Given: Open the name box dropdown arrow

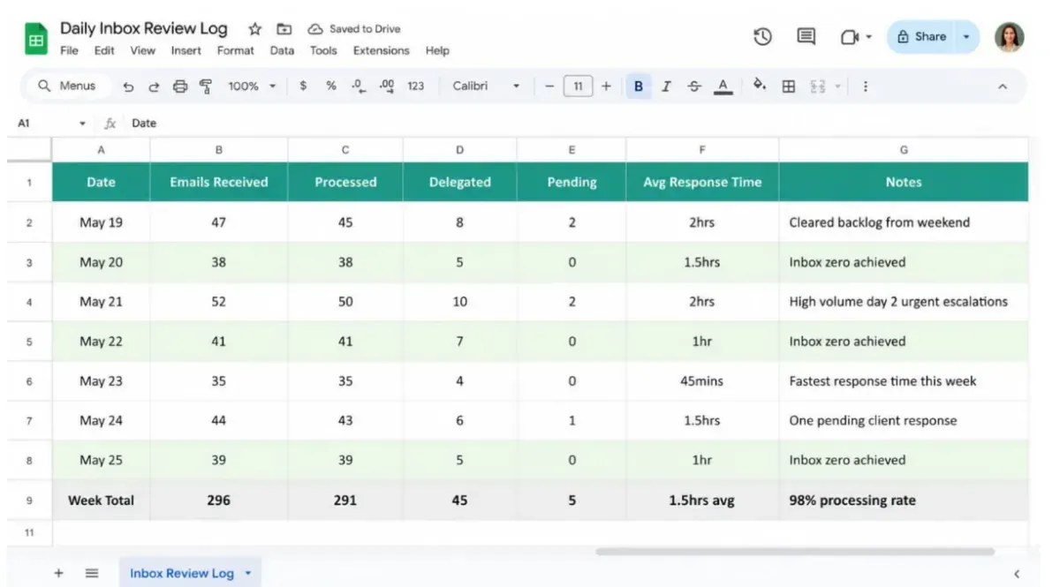Looking at the screenshot, I should (x=82, y=124).
